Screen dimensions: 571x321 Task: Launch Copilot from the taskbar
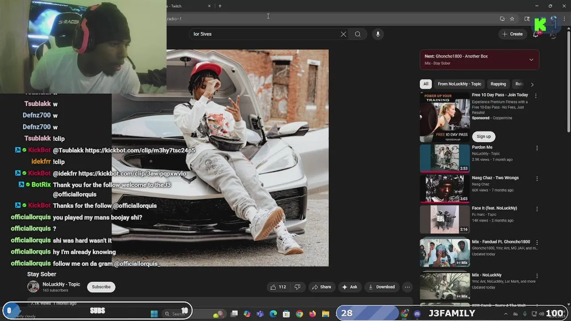coord(247,314)
